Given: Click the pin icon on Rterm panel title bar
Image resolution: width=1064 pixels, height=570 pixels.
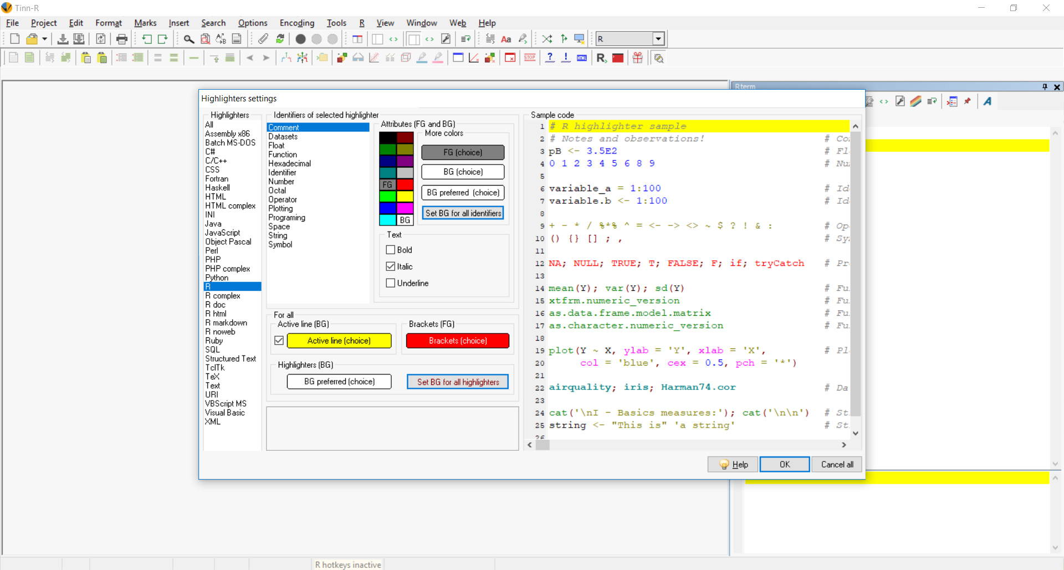Looking at the screenshot, I should pyautogui.click(x=1045, y=87).
